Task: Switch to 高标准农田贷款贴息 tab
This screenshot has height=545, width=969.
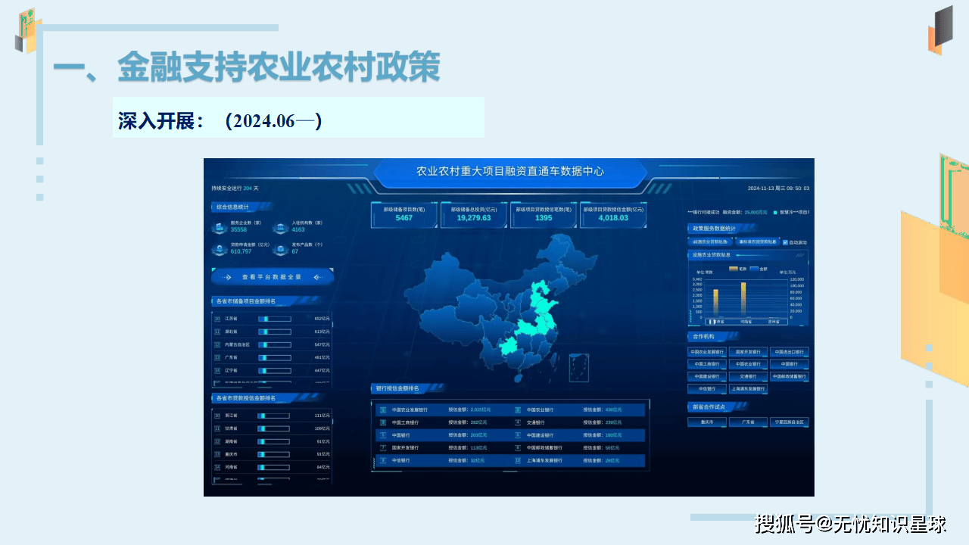Action: pos(756,242)
